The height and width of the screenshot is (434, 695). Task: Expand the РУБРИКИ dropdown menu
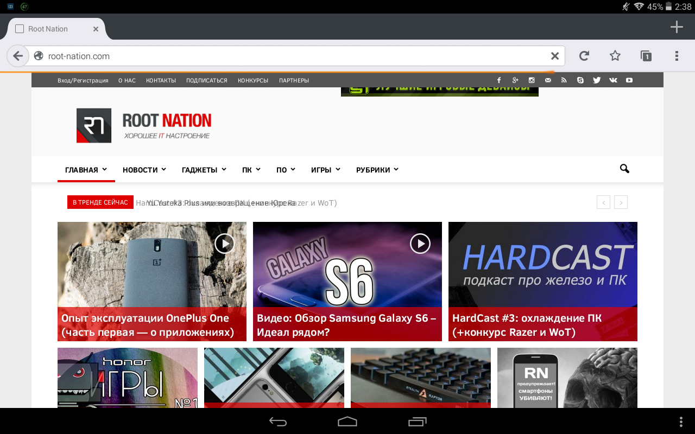click(x=377, y=170)
